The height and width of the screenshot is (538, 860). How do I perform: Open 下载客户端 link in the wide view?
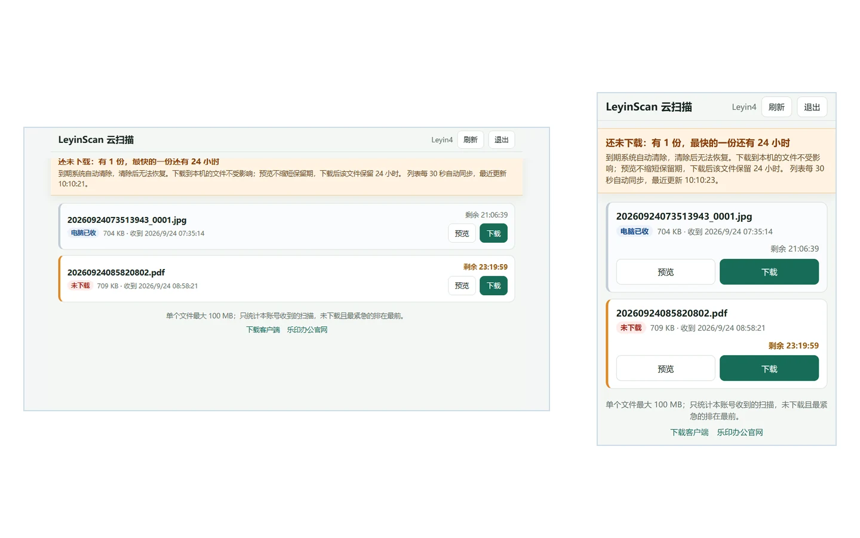tap(263, 330)
